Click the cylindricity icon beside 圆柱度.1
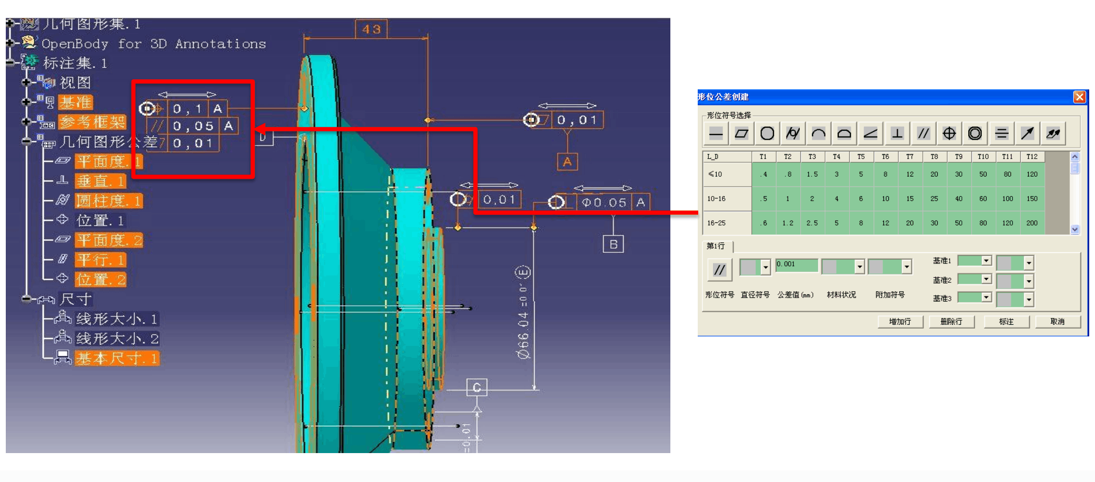The width and height of the screenshot is (1095, 482). 63,200
